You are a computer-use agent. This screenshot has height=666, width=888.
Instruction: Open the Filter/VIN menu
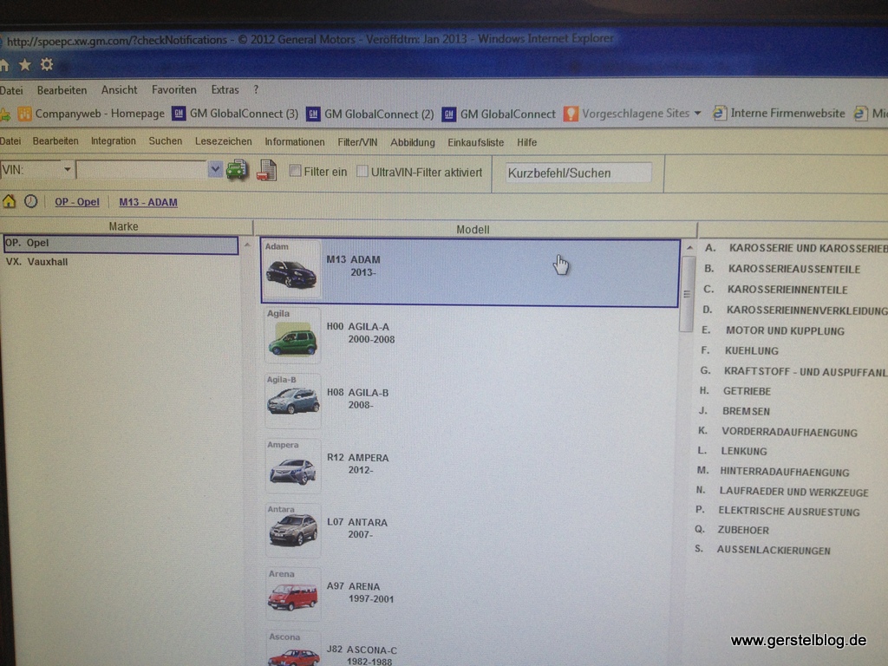tap(357, 142)
